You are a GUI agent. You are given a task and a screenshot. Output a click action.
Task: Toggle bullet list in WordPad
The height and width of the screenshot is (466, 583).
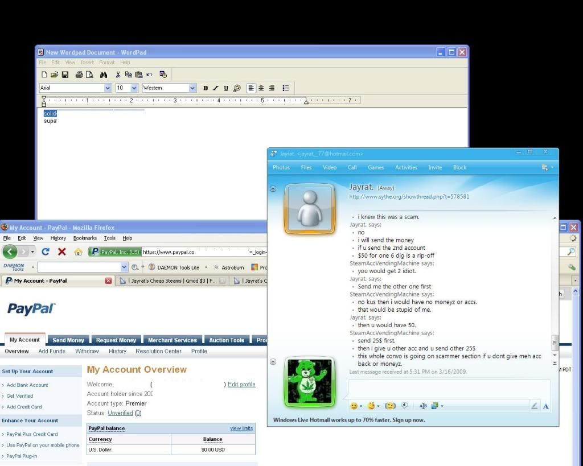(286, 88)
